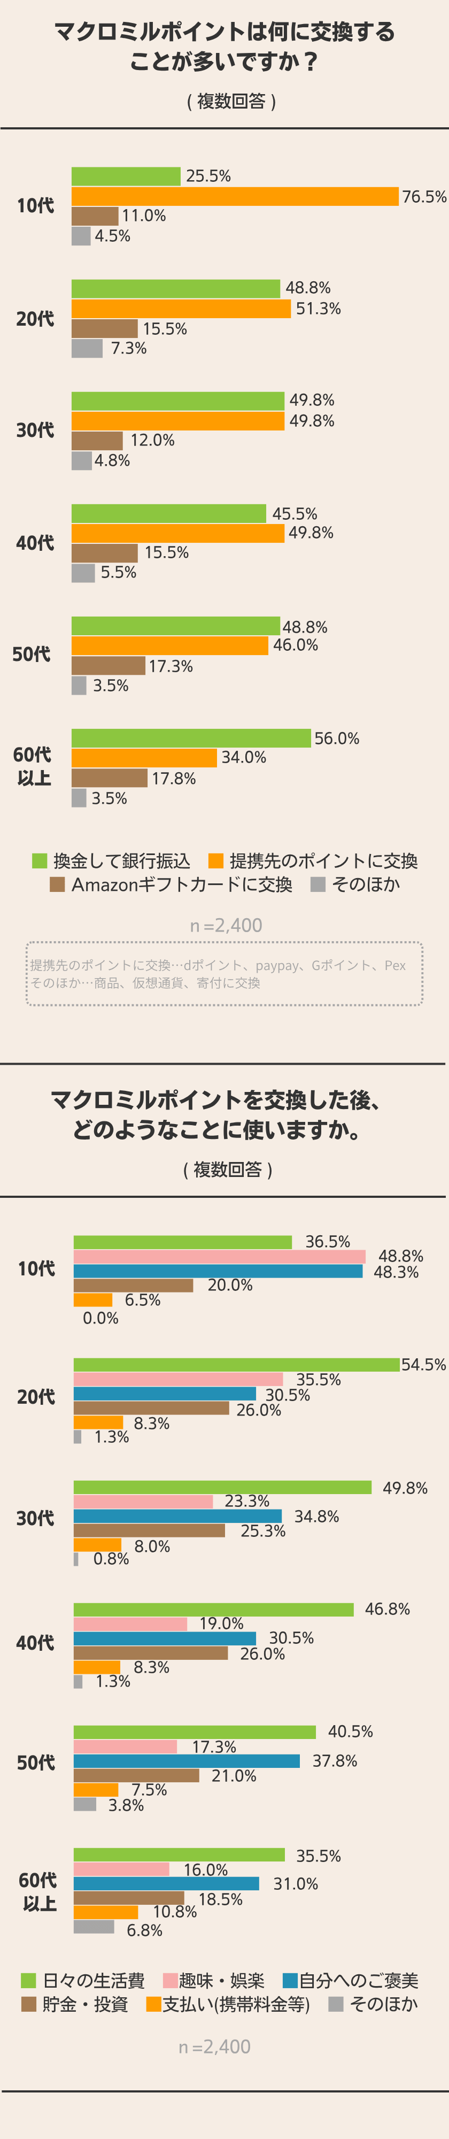This screenshot has height=2139, width=449.
Task: Click the 34.0% value label for 60代以上
Action: (243, 757)
